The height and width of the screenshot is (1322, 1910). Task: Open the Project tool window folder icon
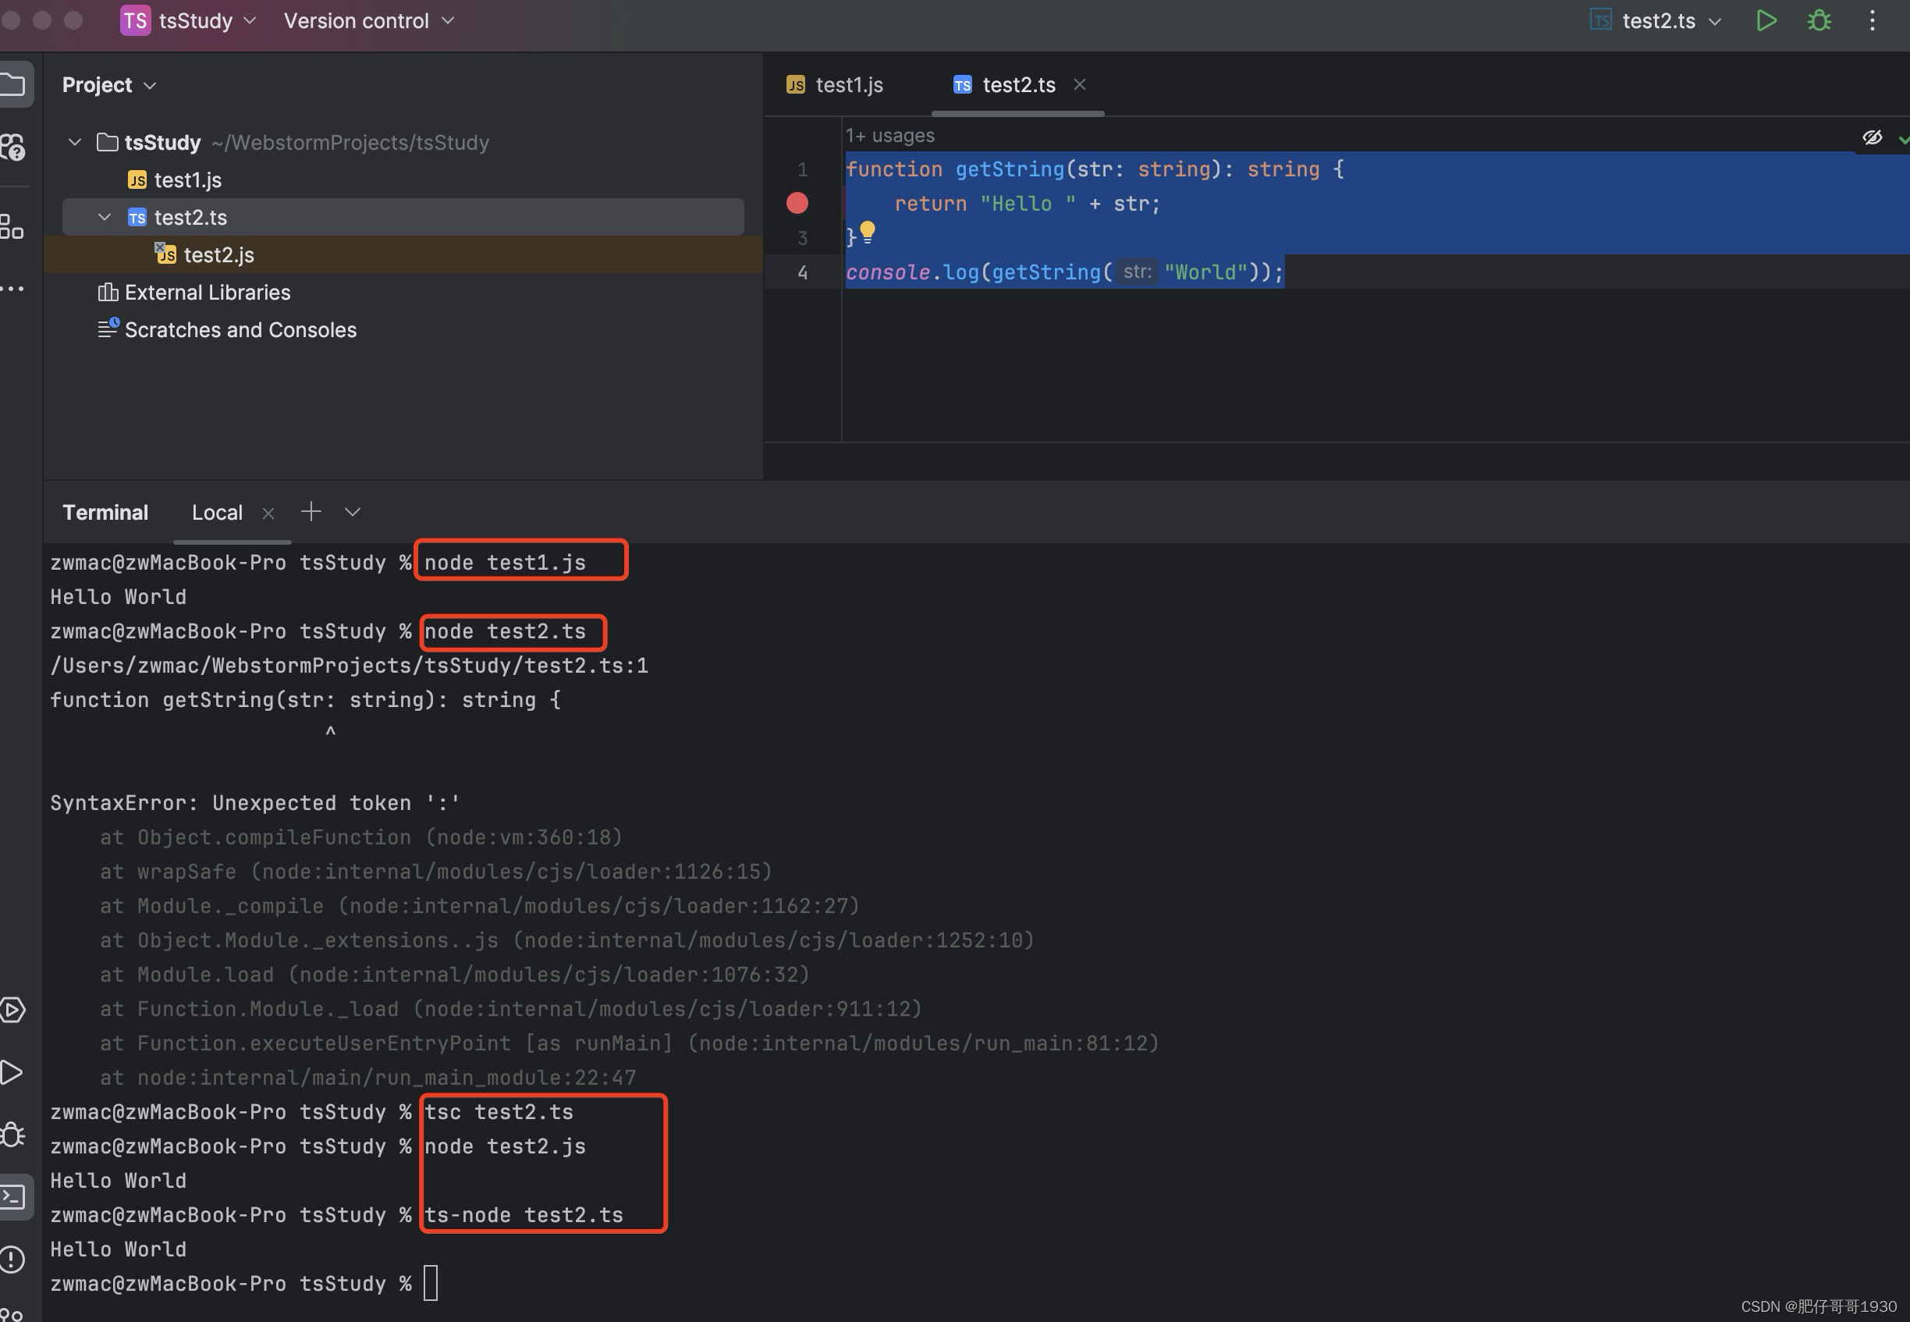pos(13,84)
